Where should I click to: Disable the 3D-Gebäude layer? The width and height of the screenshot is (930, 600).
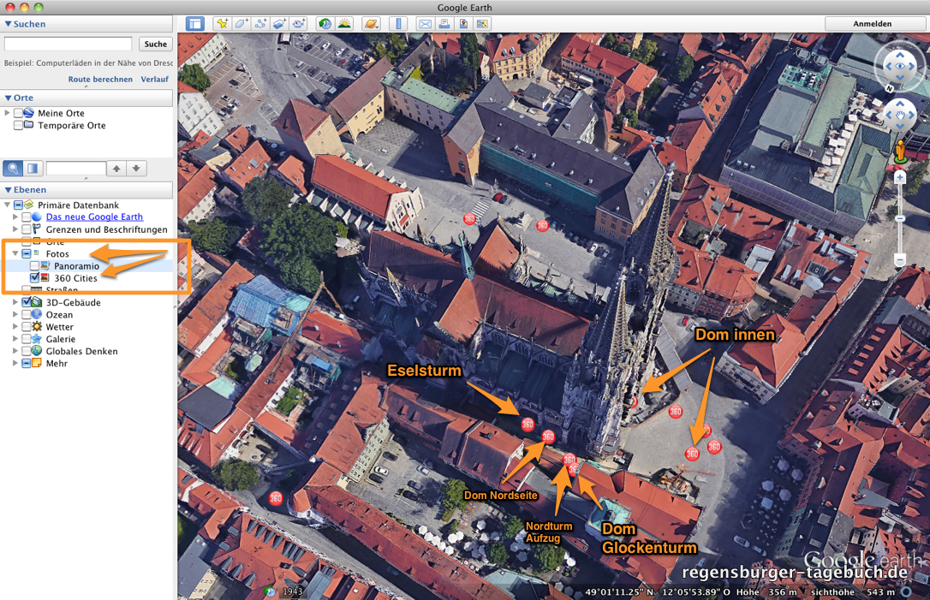[27, 302]
